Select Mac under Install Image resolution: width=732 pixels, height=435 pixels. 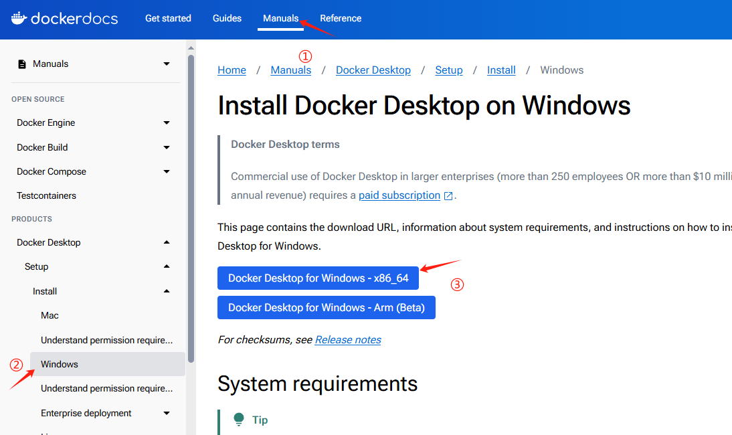point(50,315)
